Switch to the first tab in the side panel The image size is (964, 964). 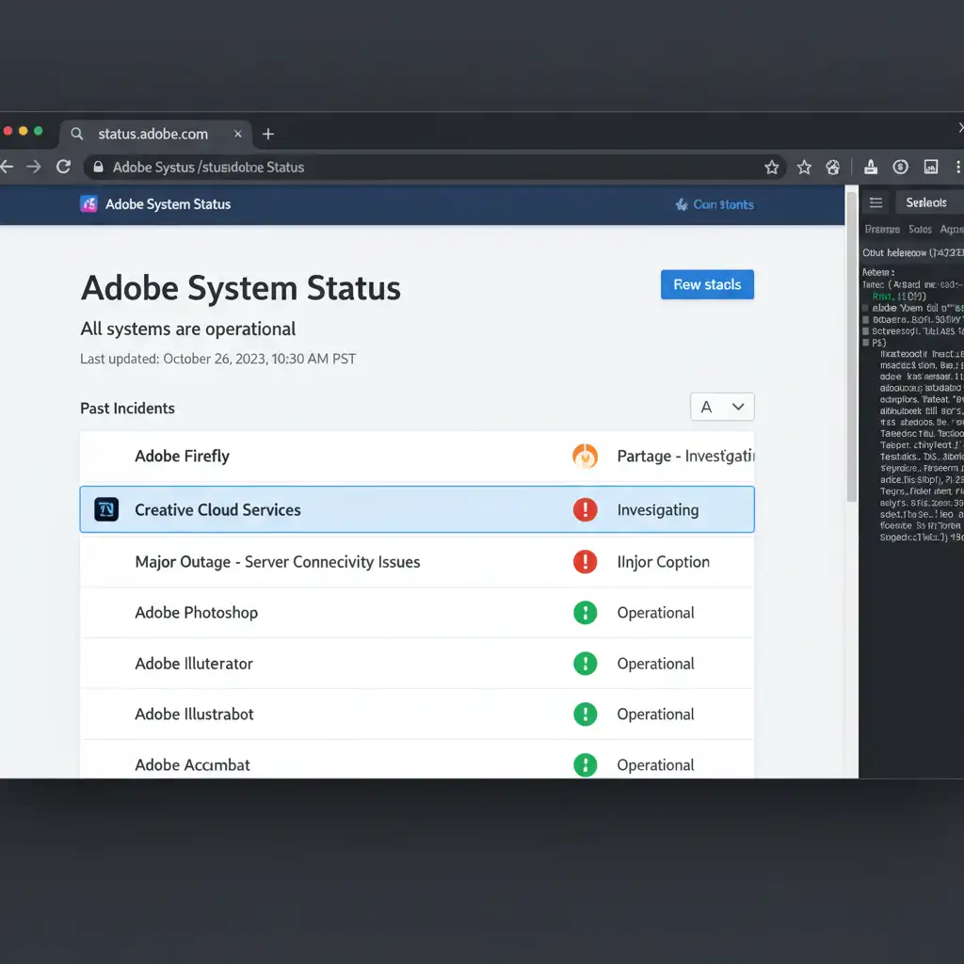882,229
